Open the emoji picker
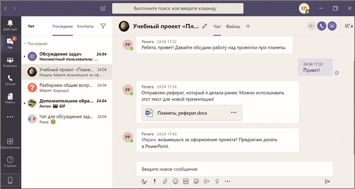Screen dimensions: 355x189 point(175,181)
